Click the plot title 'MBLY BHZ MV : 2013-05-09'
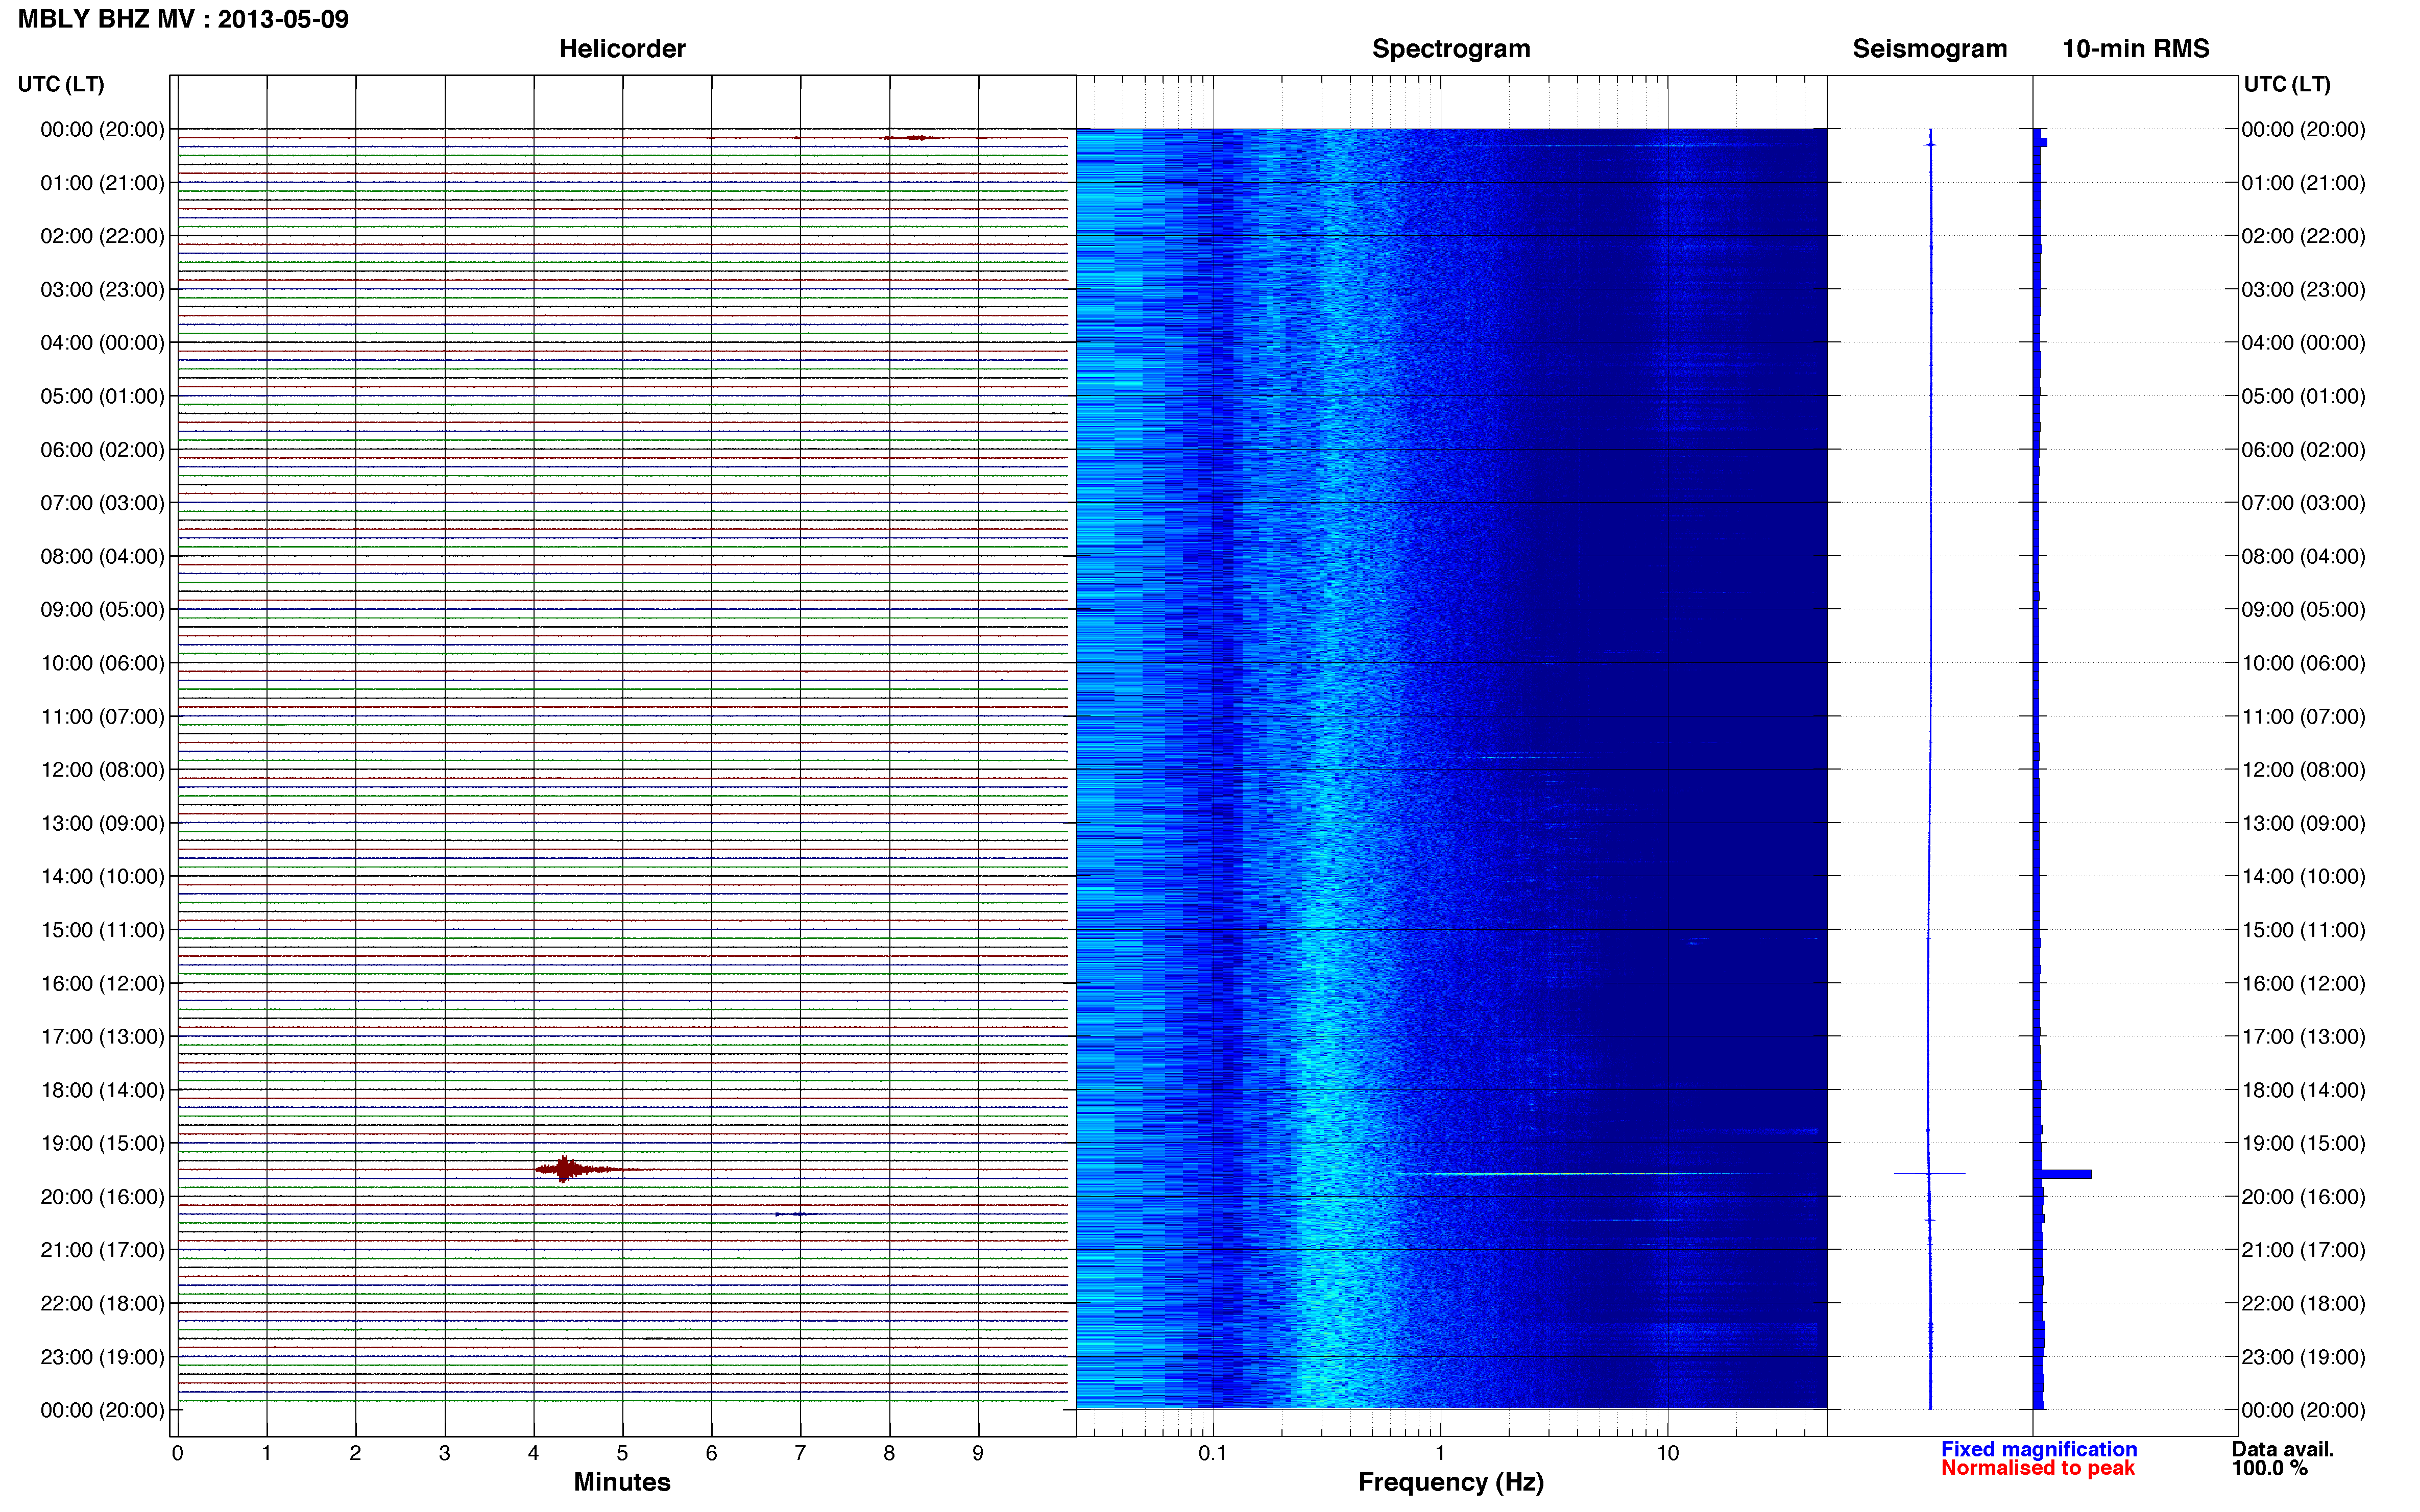The width and height of the screenshot is (2420, 1512). pyautogui.click(x=183, y=19)
